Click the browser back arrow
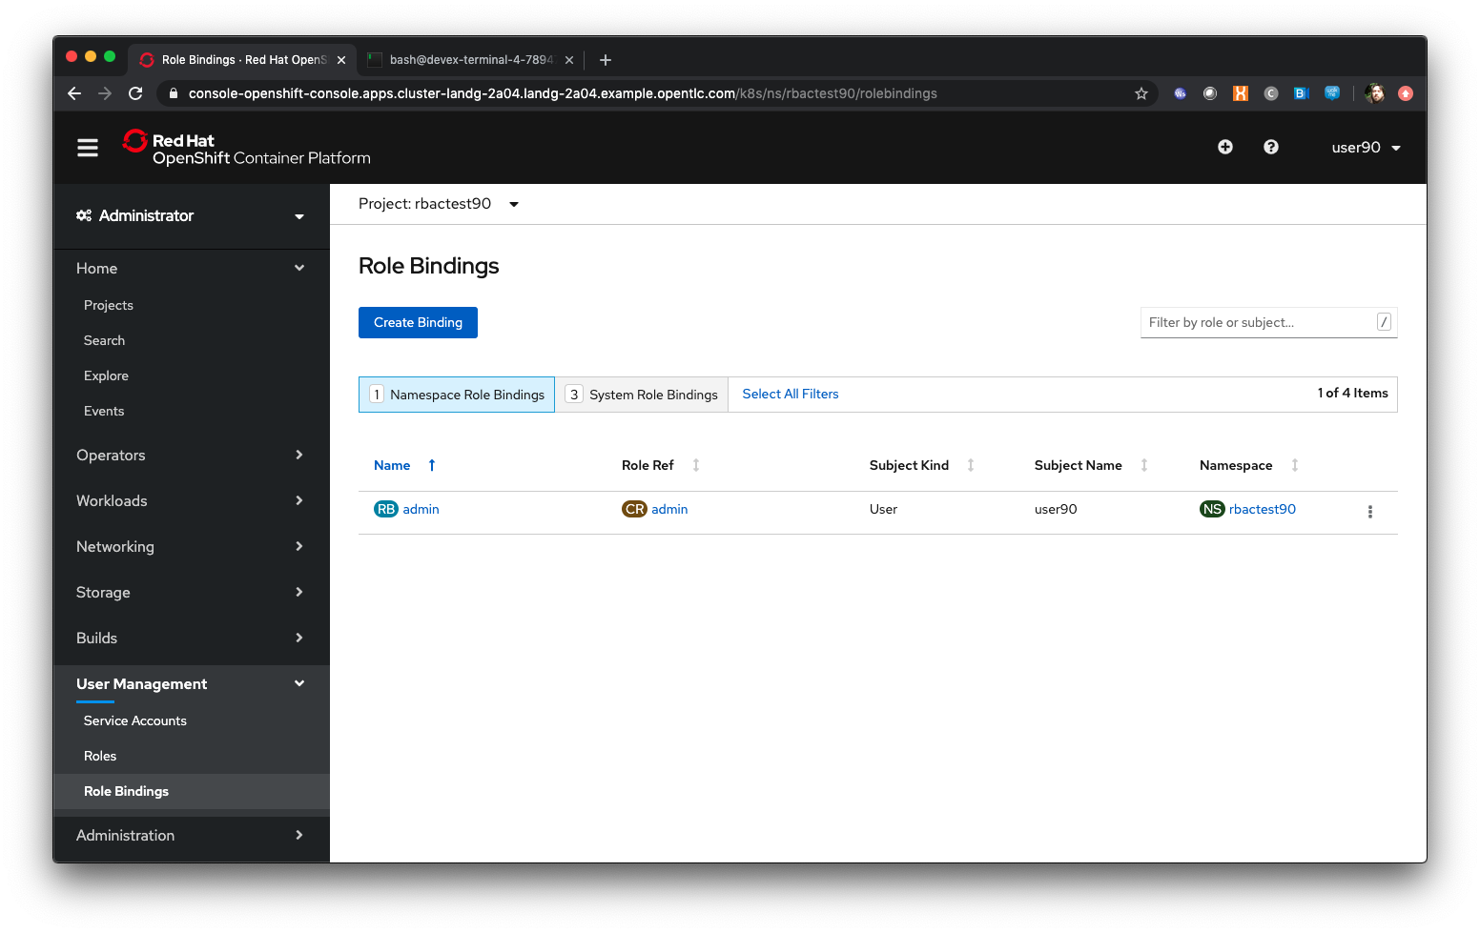Viewport: 1480px width, 933px height. click(x=74, y=93)
